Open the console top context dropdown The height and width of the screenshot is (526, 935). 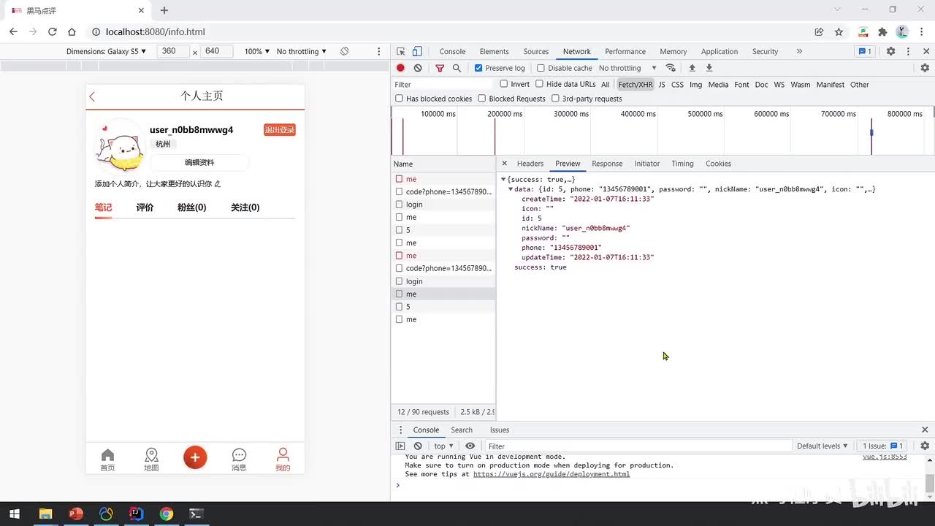tap(443, 446)
